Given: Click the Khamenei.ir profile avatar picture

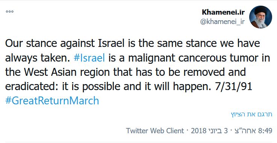Looking at the screenshot, I should click(260, 17).
